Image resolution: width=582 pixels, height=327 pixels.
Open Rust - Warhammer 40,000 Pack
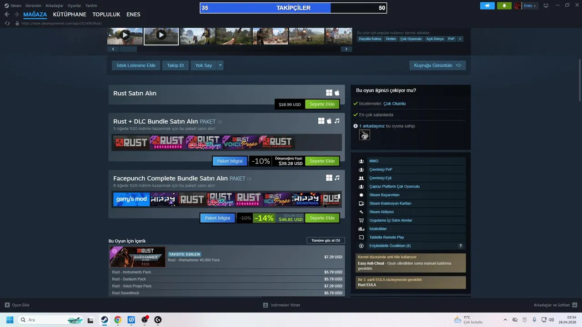point(226,257)
